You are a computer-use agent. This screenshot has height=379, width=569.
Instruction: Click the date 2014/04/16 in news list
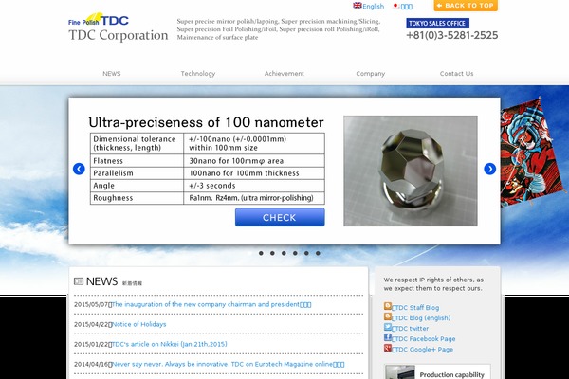91,364
